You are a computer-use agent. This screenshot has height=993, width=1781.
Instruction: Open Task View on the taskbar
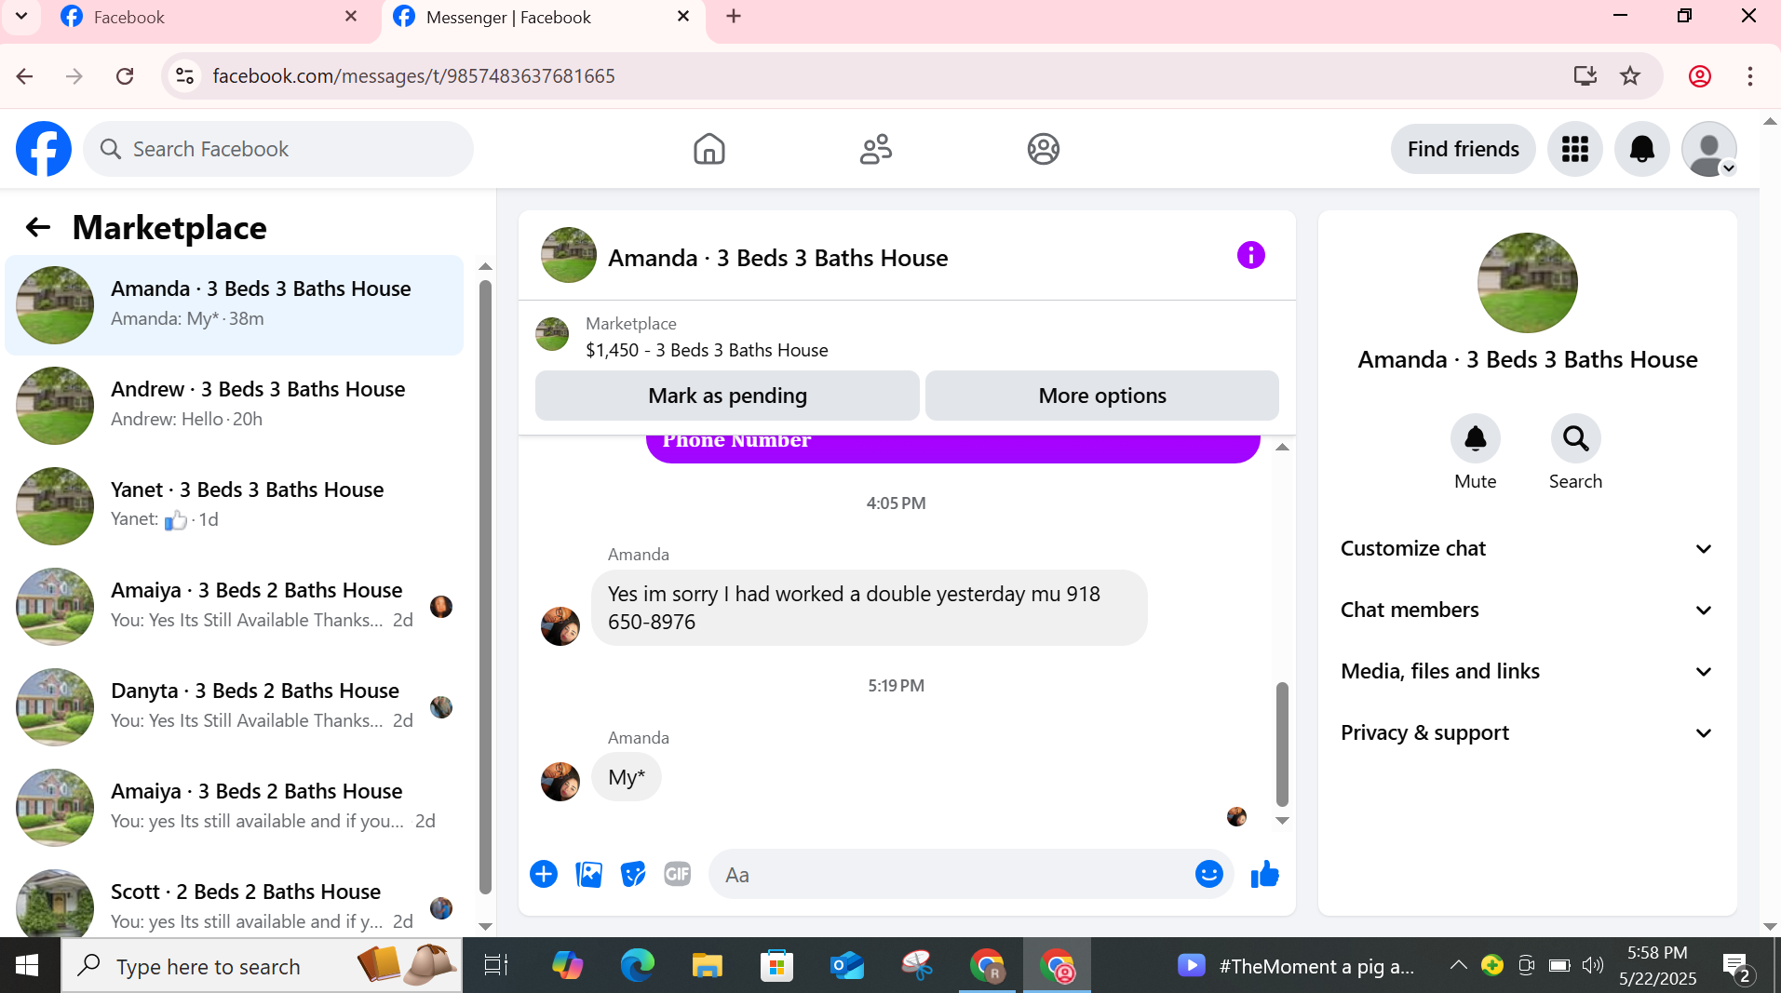pyautogui.click(x=495, y=966)
